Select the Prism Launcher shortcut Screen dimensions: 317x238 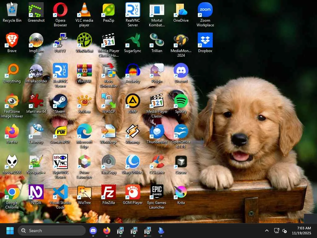(84, 166)
